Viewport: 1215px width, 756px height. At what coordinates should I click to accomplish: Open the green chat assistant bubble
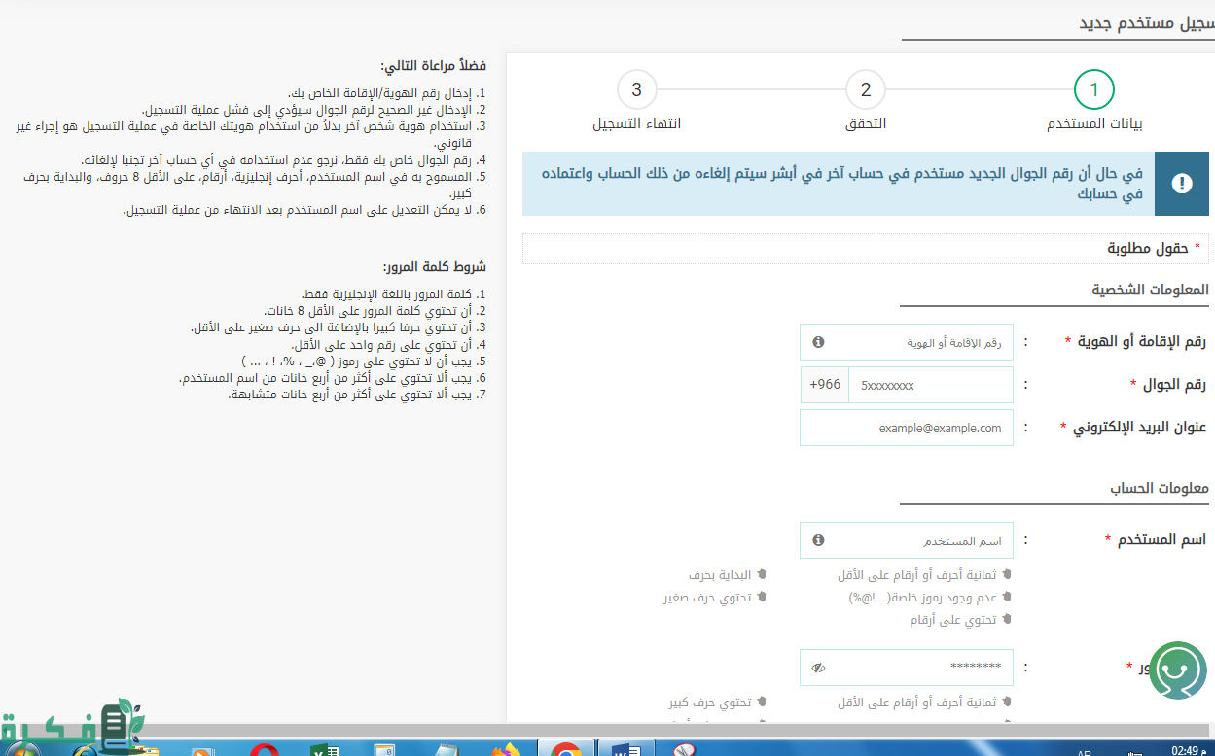point(1177,670)
